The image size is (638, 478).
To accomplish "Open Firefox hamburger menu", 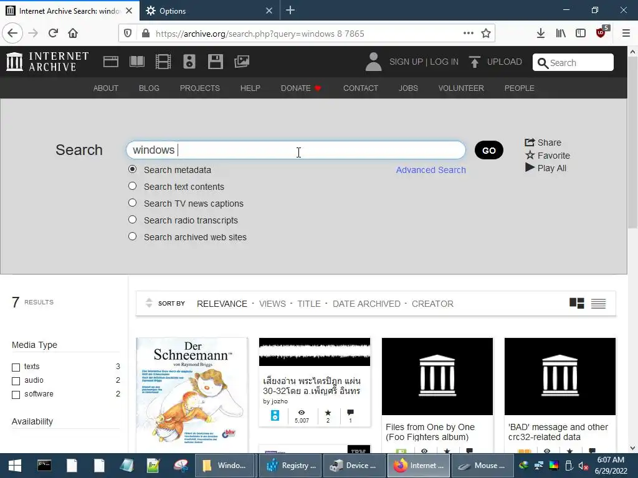I will click(626, 34).
